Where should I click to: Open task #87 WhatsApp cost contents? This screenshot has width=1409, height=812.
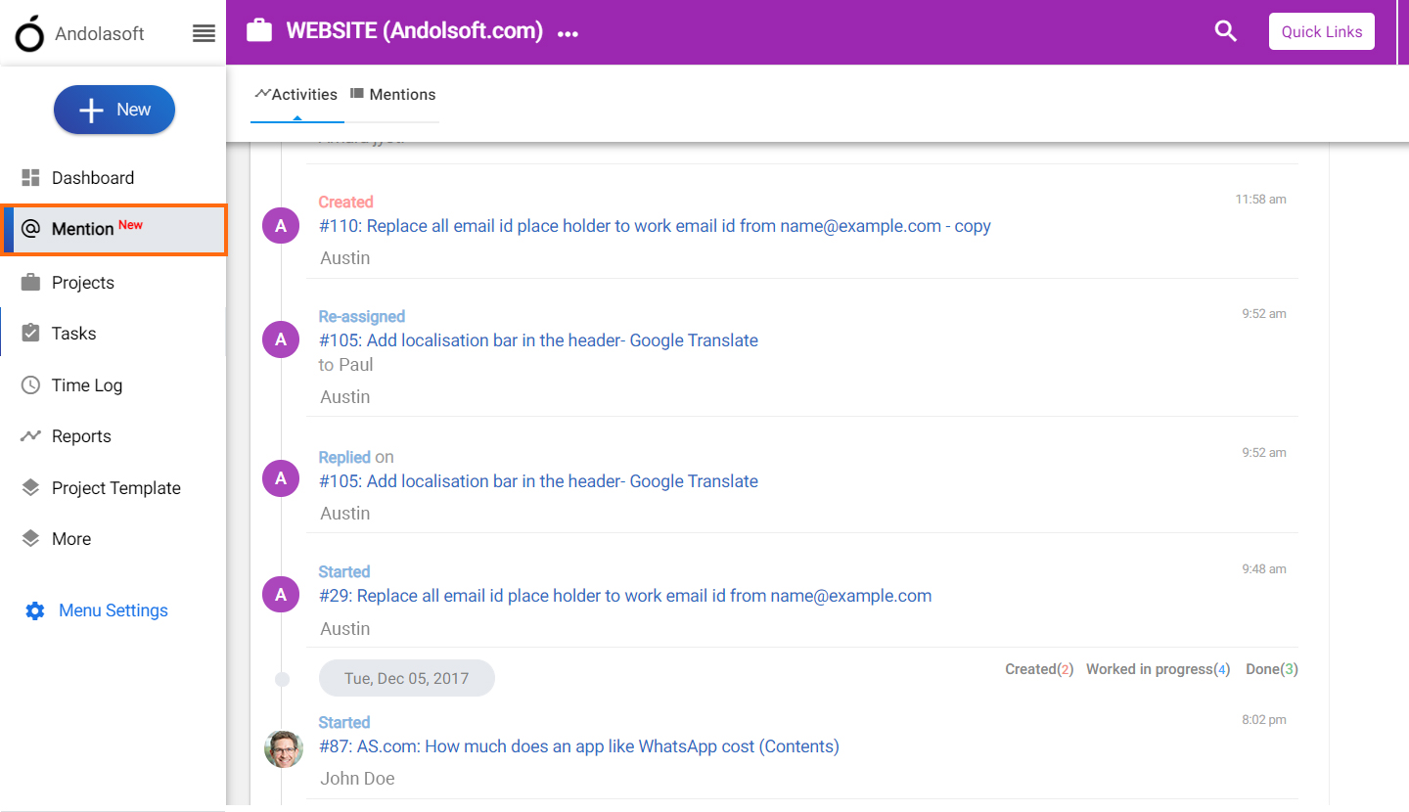tap(579, 746)
